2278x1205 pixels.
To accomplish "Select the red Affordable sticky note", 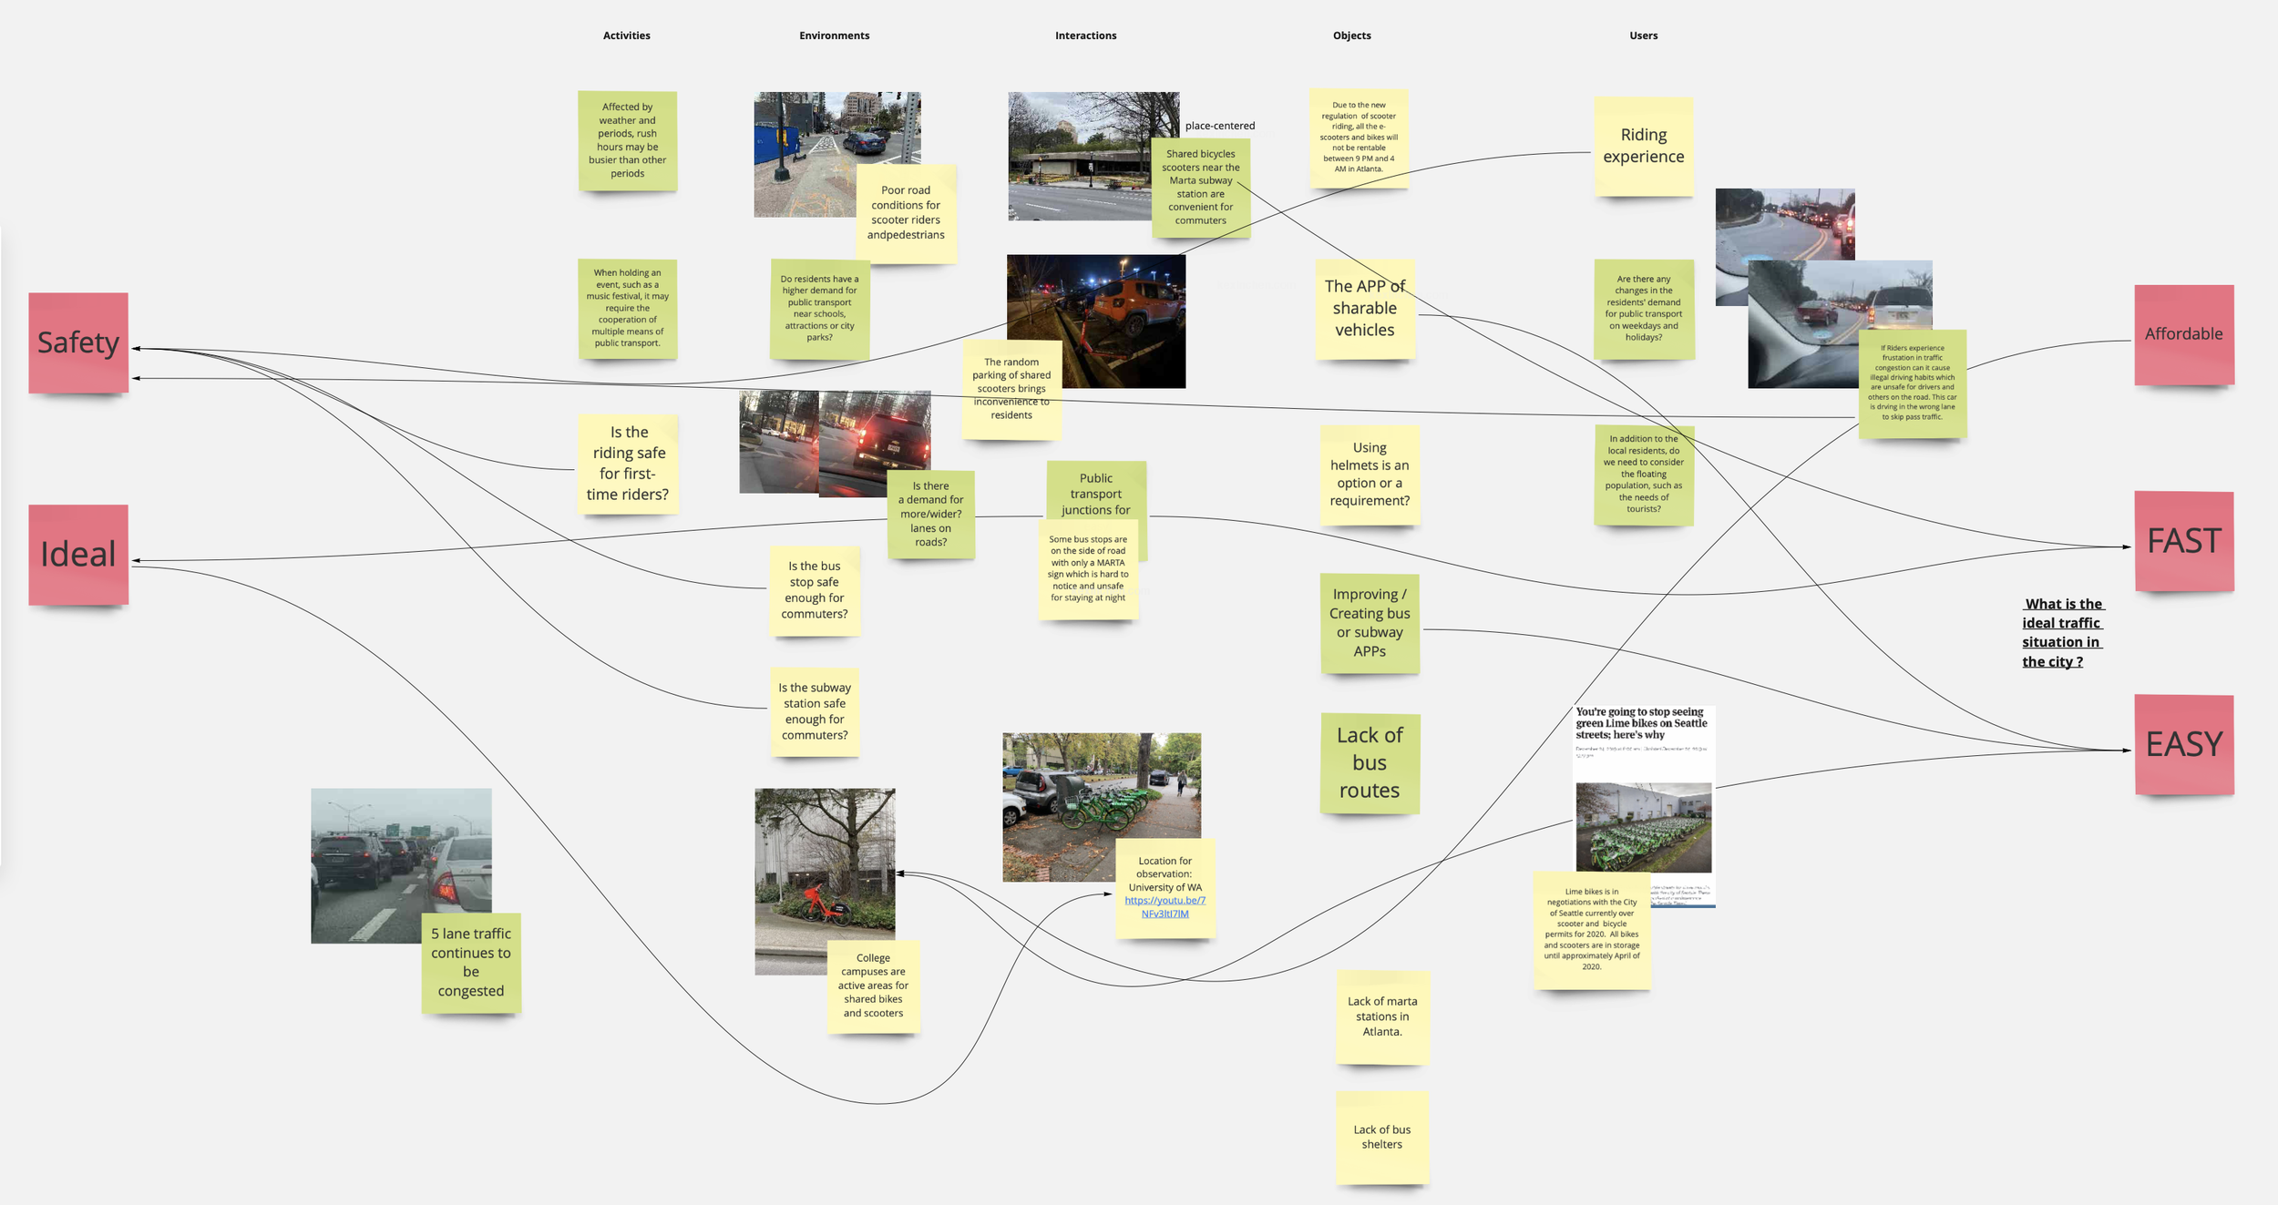I will click(2183, 334).
